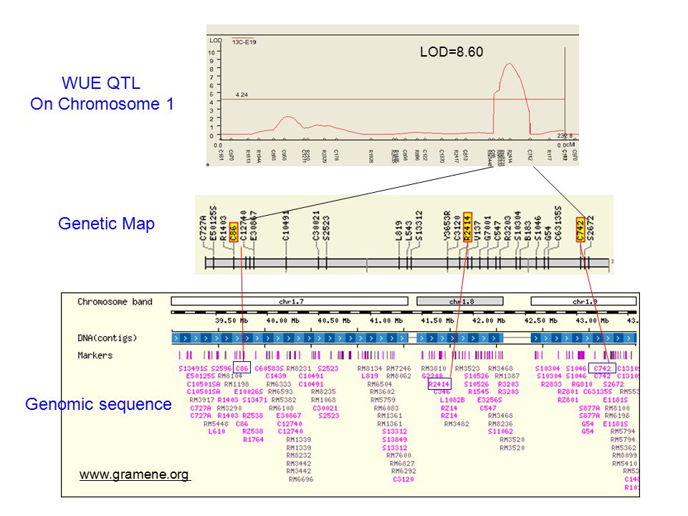Click the Genomic sequence heading
This screenshot has height=516, width=688.
(x=98, y=404)
